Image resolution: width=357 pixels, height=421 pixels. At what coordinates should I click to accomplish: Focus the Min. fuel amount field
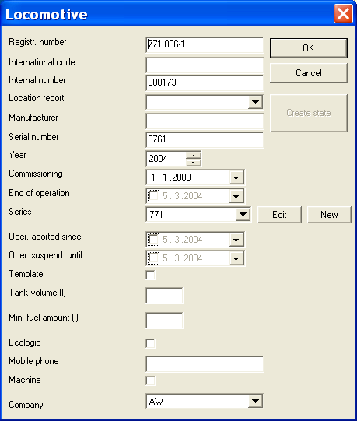coord(165,321)
